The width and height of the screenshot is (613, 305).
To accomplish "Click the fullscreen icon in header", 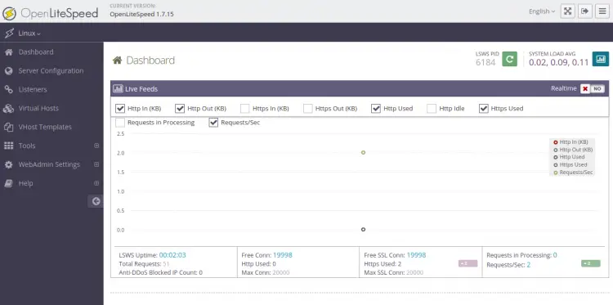I will point(568,11).
